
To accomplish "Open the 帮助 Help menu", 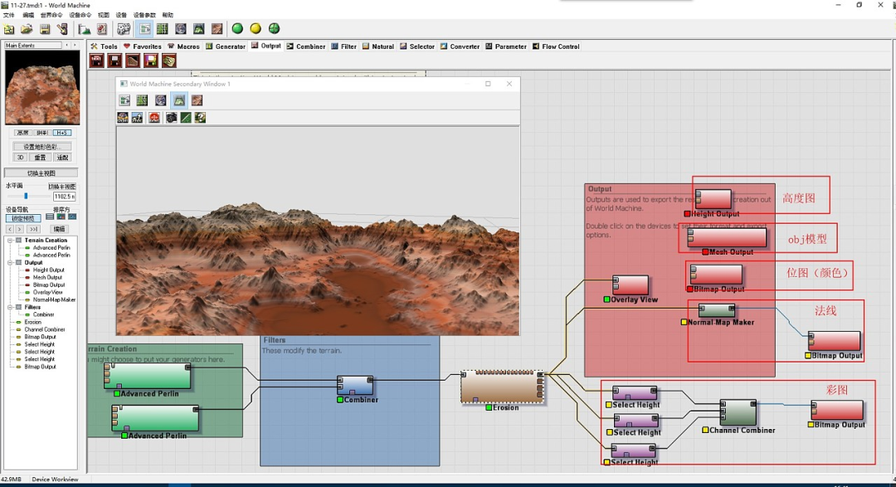I will (168, 15).
